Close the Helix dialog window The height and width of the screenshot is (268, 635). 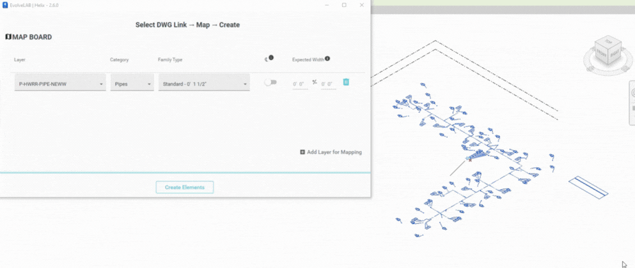point(362,5)
